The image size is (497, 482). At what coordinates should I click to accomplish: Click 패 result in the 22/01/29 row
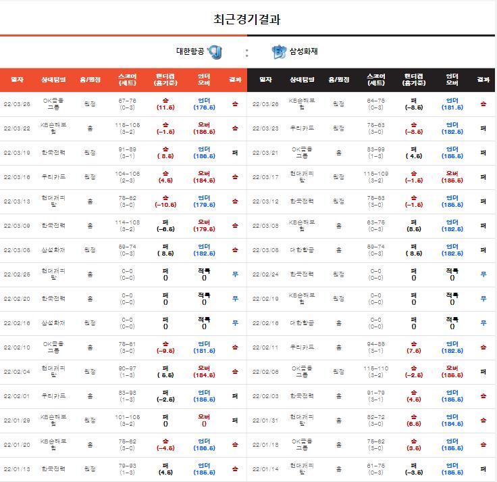(235, 420)
